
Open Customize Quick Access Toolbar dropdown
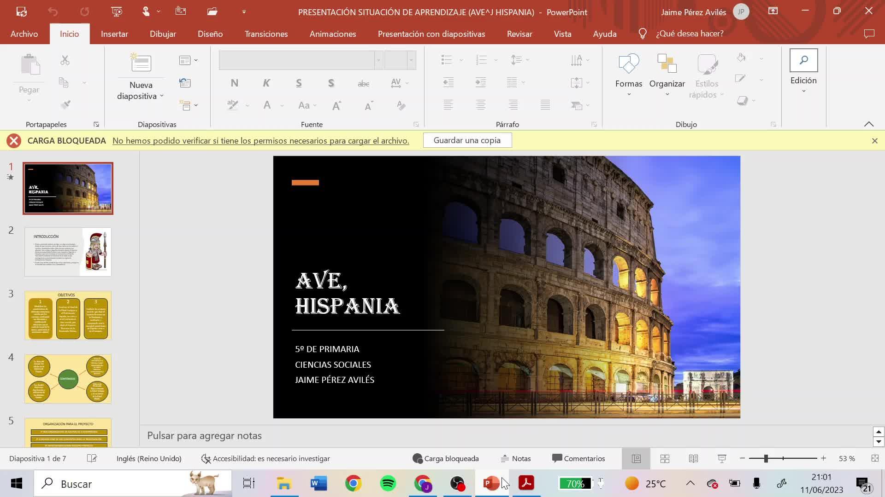point(244,12)
